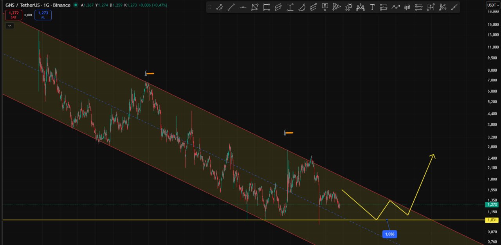Select the zigzag path tool

(x=396, y=7)
